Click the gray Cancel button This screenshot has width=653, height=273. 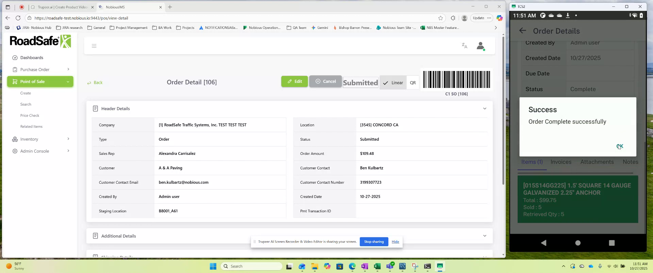(x=325, y=81)
